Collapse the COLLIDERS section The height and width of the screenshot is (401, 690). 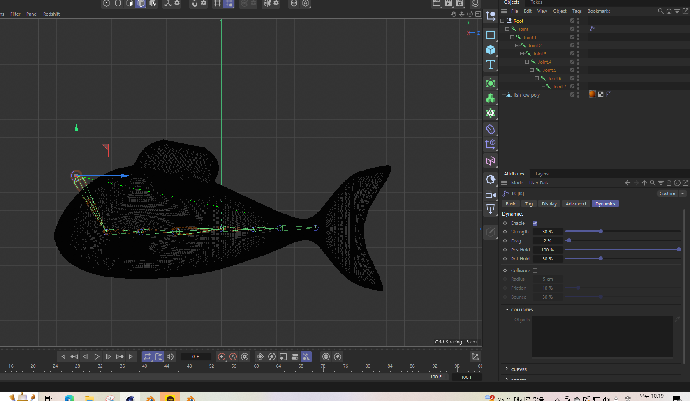(x=507, y=309)
